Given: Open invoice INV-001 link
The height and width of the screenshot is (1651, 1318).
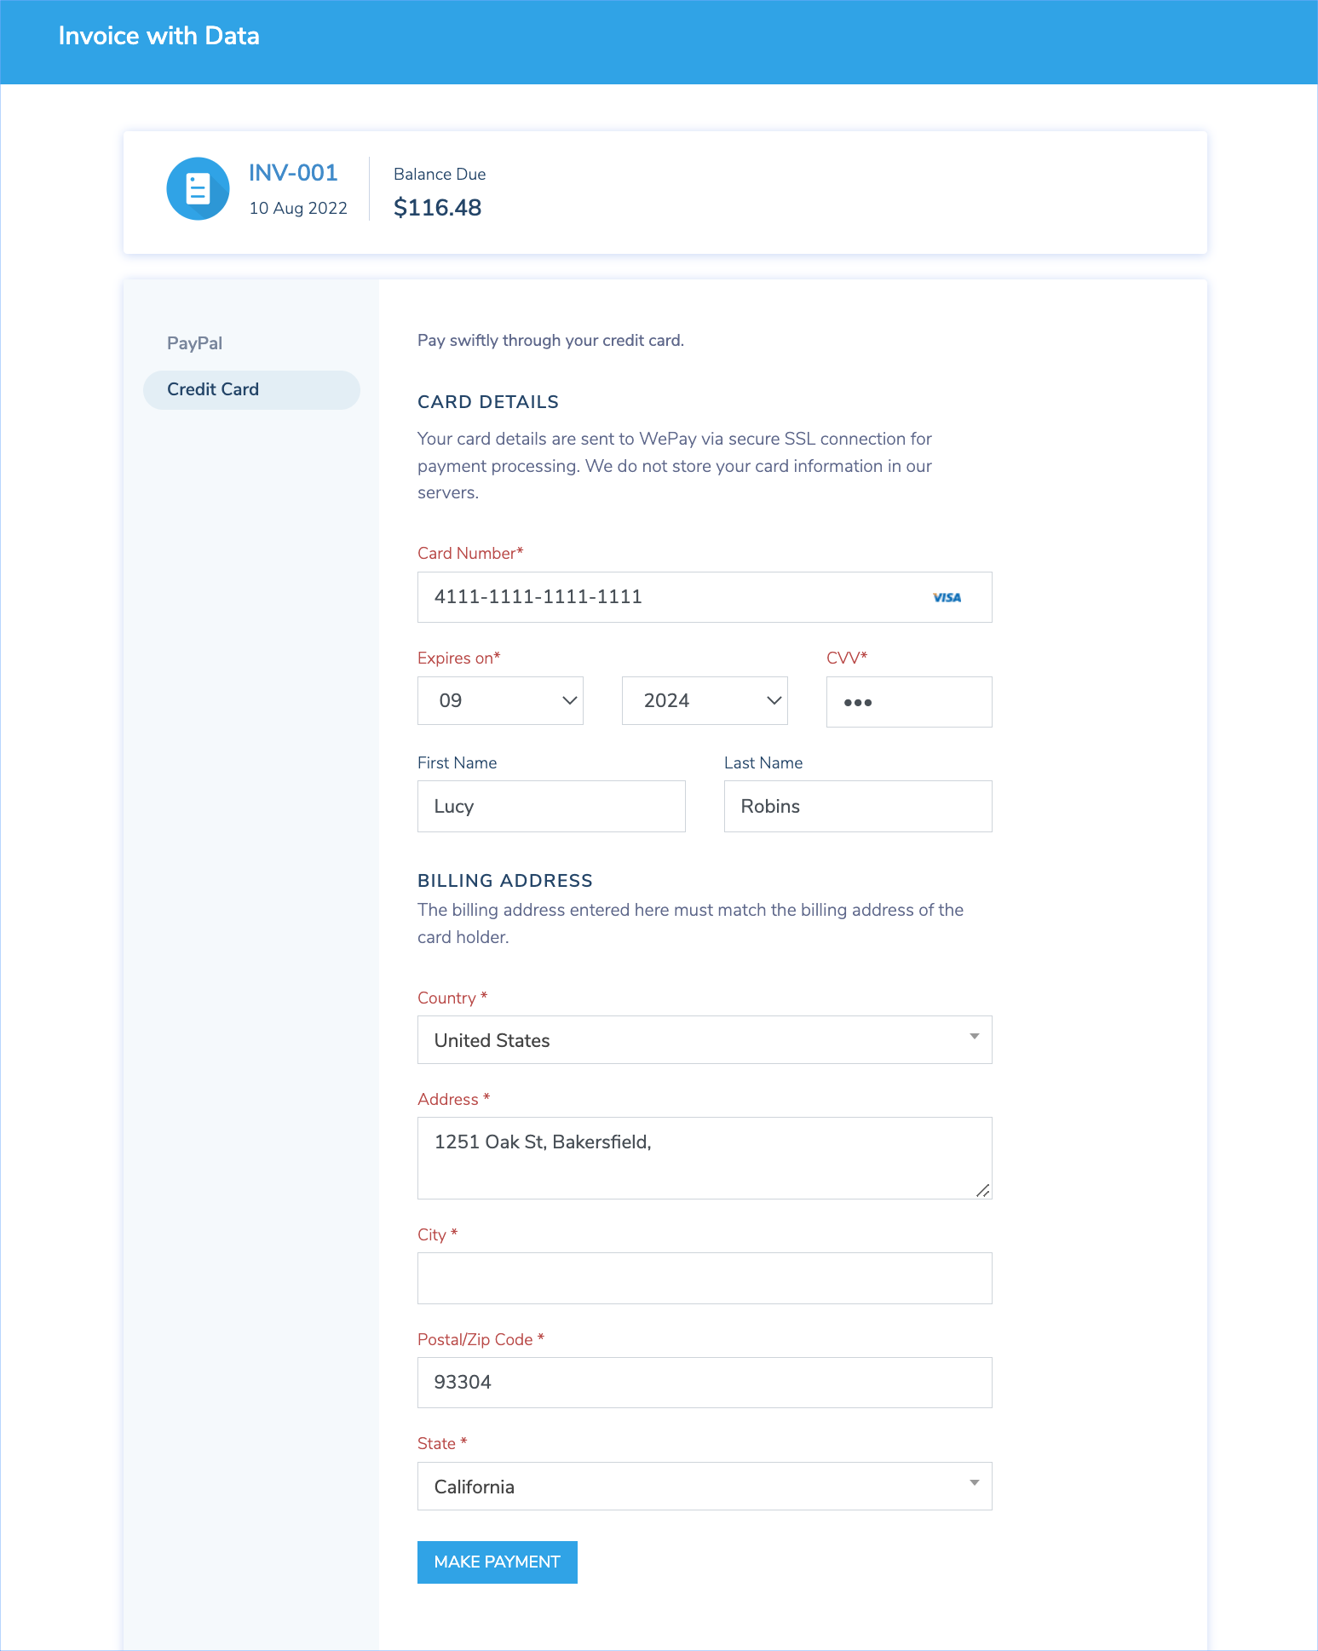Looking at the screenshot, I should 293,173.
